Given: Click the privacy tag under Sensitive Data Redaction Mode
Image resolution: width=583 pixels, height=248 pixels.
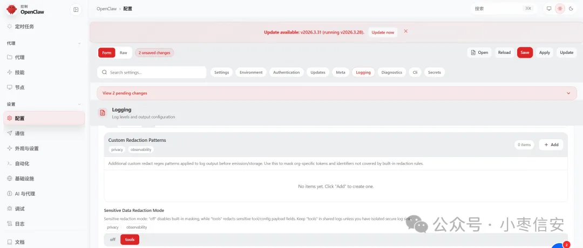Looking at the screenshot, I should click(113, 227).
